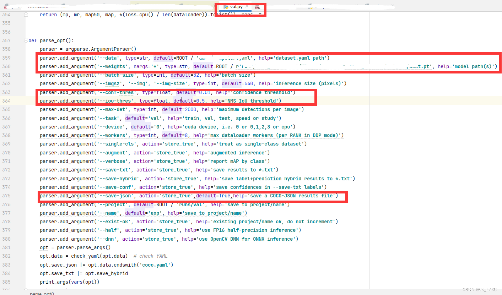The image size is (502, 295).
Task: Switch to the val.py editor tab
Action: [236, 6]
